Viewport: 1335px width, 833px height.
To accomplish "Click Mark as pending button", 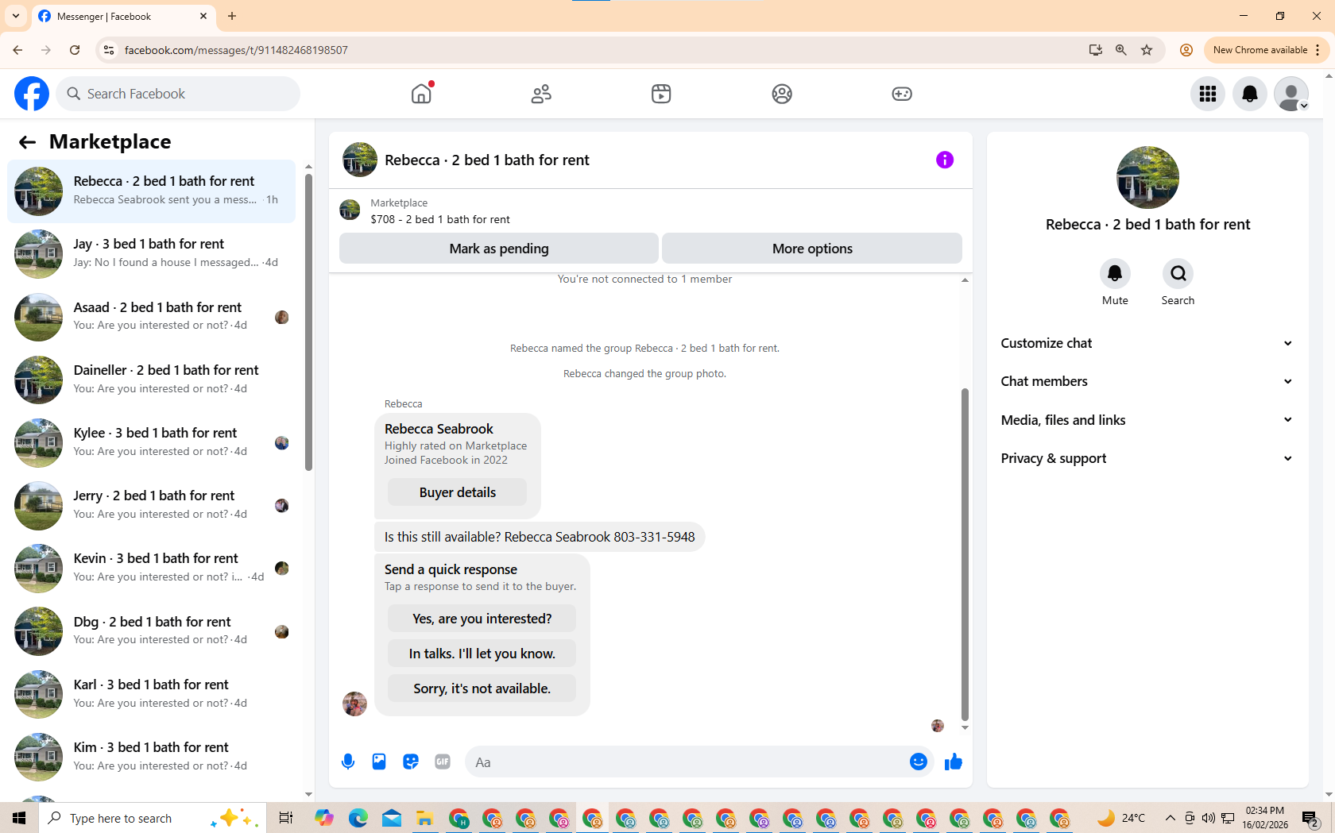I will pos(499,249).
